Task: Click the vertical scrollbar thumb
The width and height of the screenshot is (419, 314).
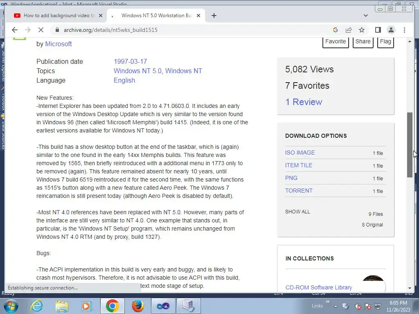Action: point(410,145)
